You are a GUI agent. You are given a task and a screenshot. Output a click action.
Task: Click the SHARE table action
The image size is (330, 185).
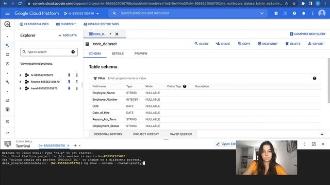pyautogui.click(x=223, y=44)
